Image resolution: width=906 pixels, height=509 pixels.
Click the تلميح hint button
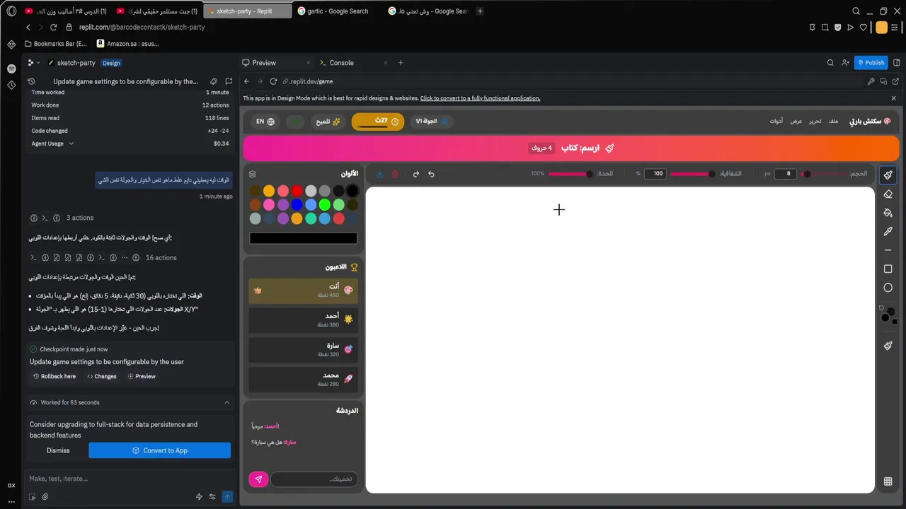coord(327,122)
